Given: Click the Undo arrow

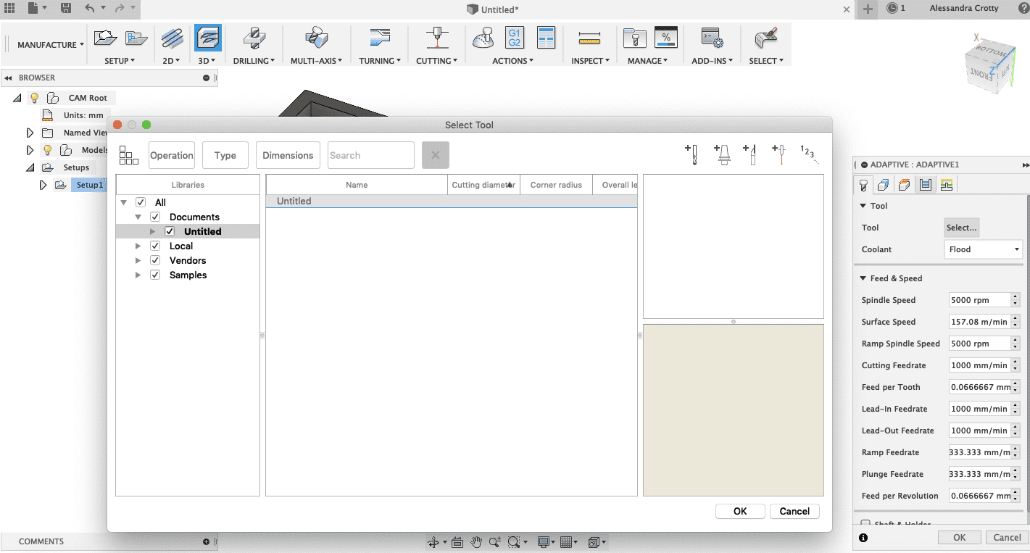Looking at the screenshot, I should pyautogui.click(x=90, y=8).
